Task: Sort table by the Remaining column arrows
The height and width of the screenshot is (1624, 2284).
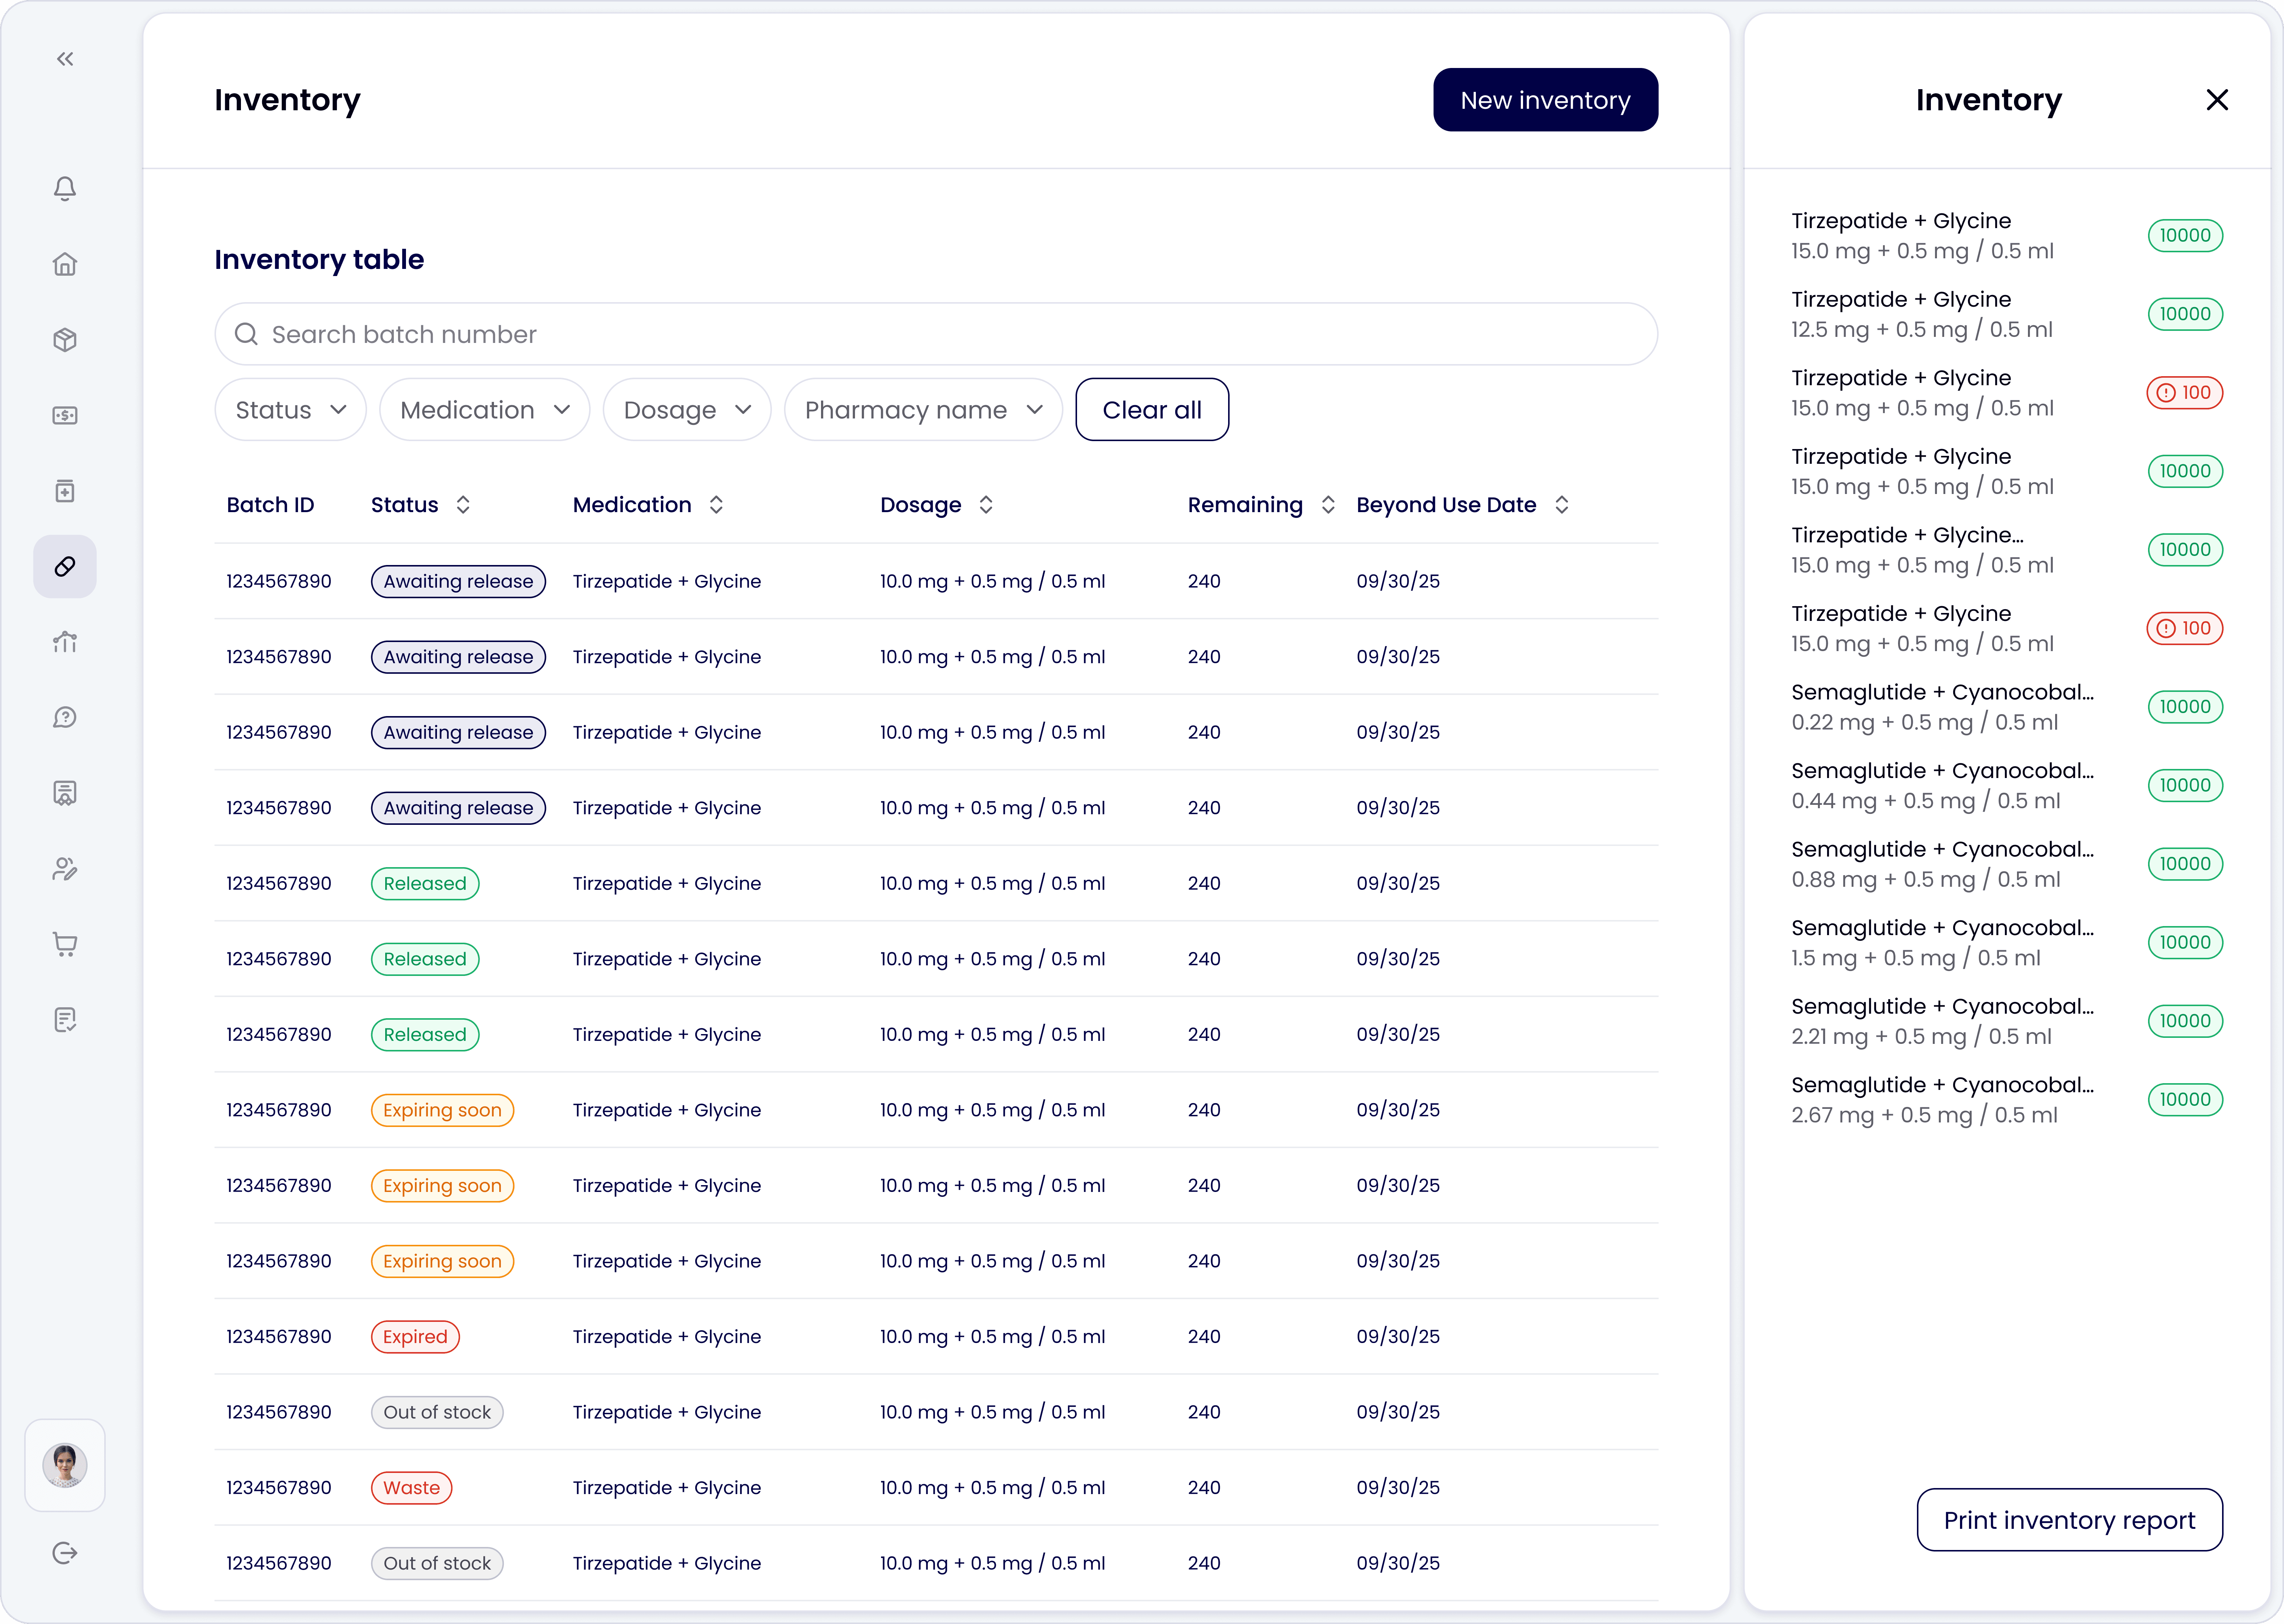Action: point(1328,505)
